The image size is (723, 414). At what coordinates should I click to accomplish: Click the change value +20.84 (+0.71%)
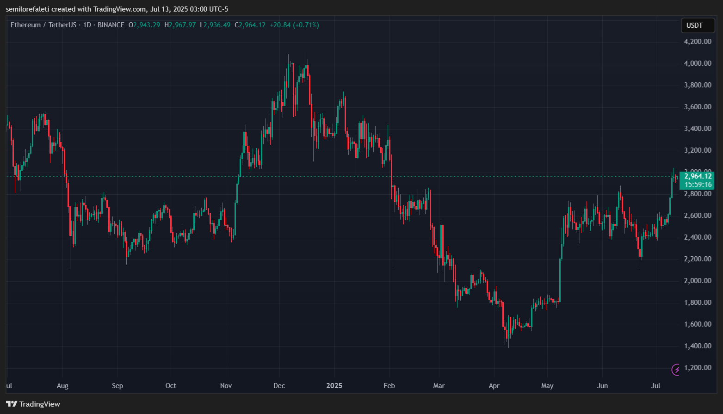(x=294, y=25)
